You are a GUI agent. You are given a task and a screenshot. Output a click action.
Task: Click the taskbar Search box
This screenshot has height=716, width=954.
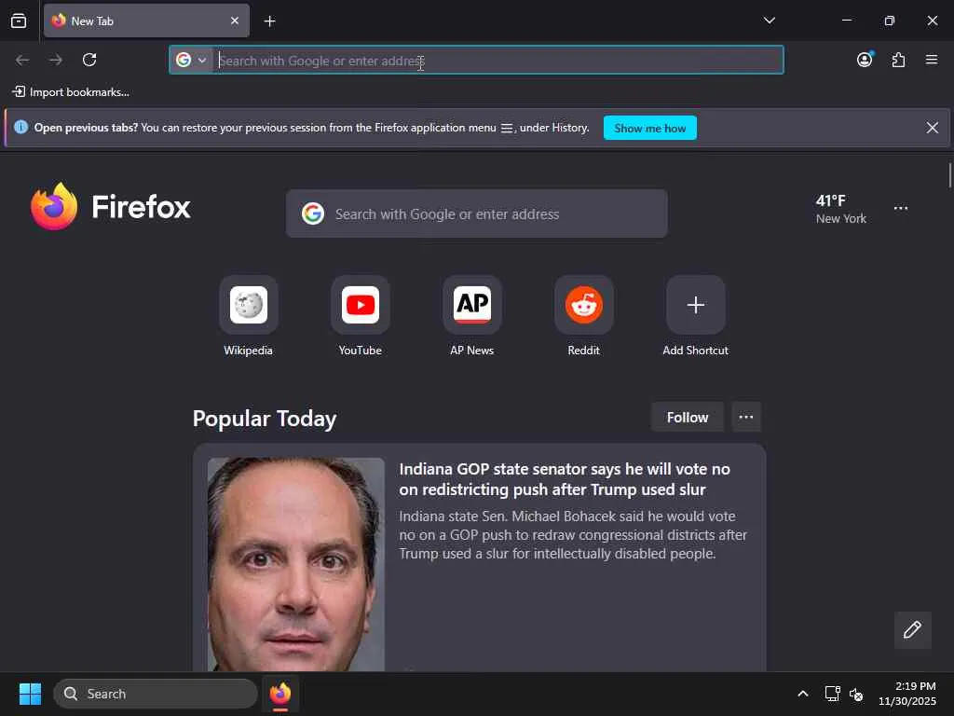[x=156, y=694]
